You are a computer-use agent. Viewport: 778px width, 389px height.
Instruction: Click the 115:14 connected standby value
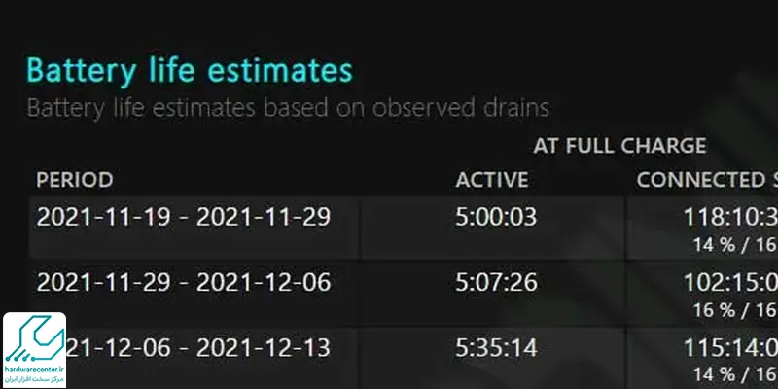tap(730, 348)
